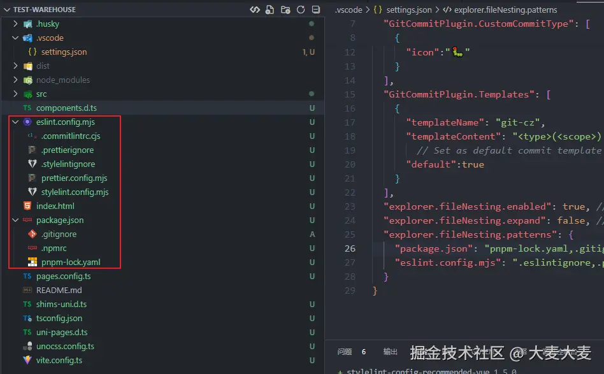Viewport: 604px width, 374px height.
Task: Click the bug emoji in "icon" value
Action: 457,52
